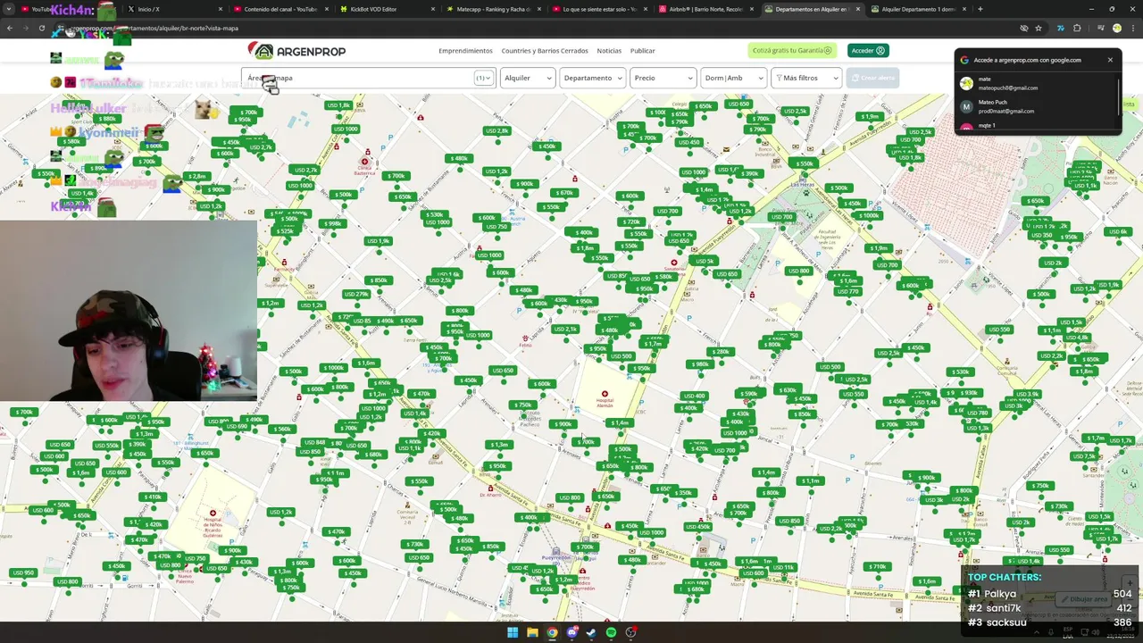The height and width of the screenshot is (643, 1143).
Task: Click the Argenprop logo
Action: (297, 51)
